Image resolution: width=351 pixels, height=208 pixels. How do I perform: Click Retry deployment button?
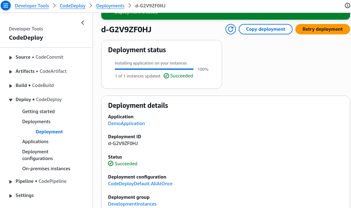tap(323, 29)
